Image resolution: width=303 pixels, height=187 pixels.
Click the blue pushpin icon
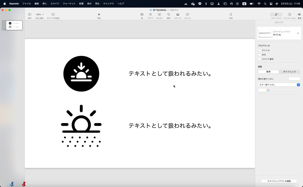(x=12, y=184)
